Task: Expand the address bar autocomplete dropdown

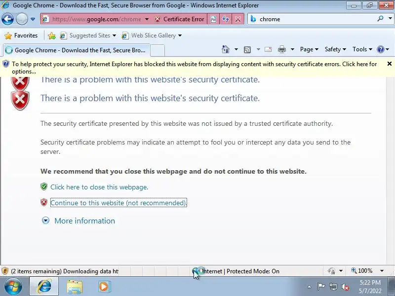Action: point(147,19)
